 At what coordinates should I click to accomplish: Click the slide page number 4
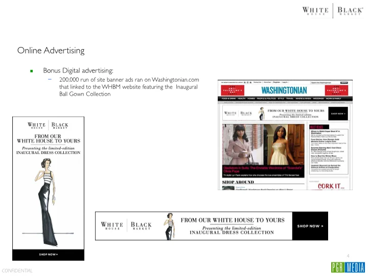coord(348,256)
